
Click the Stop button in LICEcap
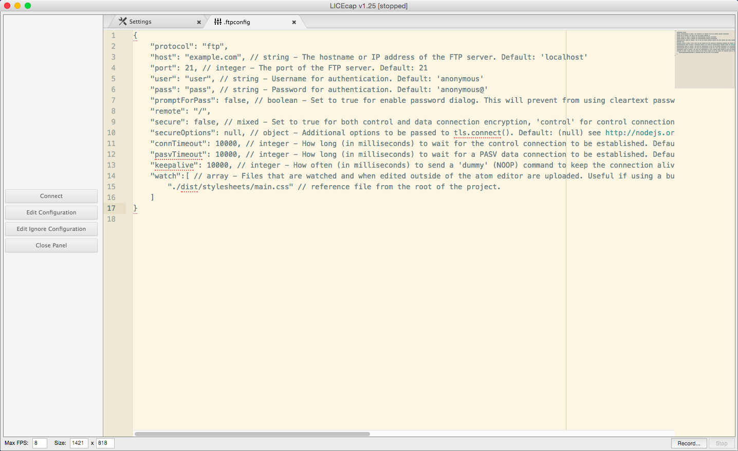coord(722,443)
